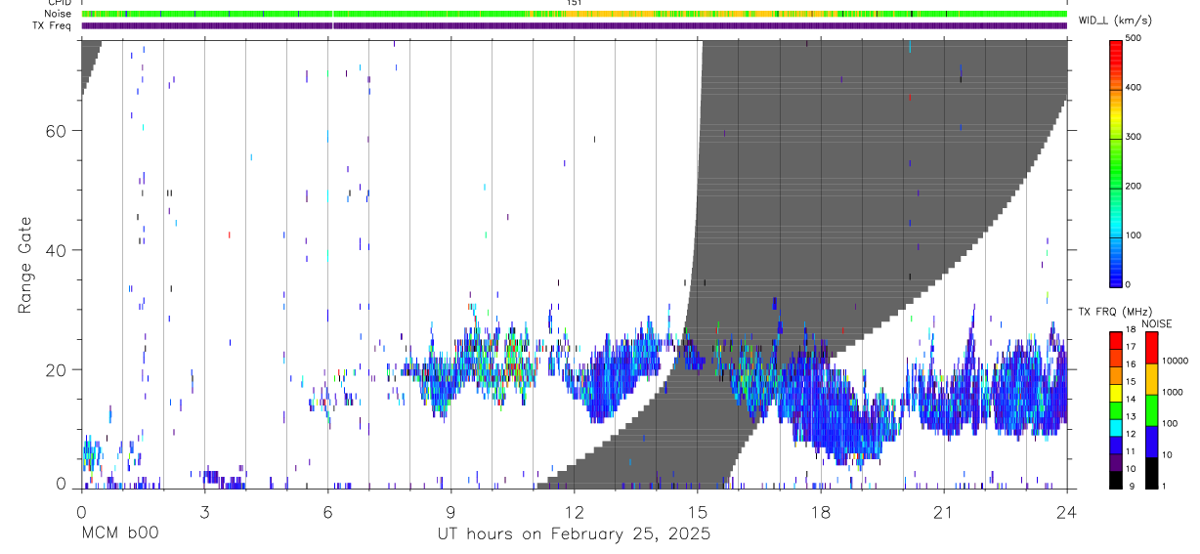Select the black 9–10 MHz swatch in TX FRQ legend
The image size is (1200, 554).
pos(1115,480)
